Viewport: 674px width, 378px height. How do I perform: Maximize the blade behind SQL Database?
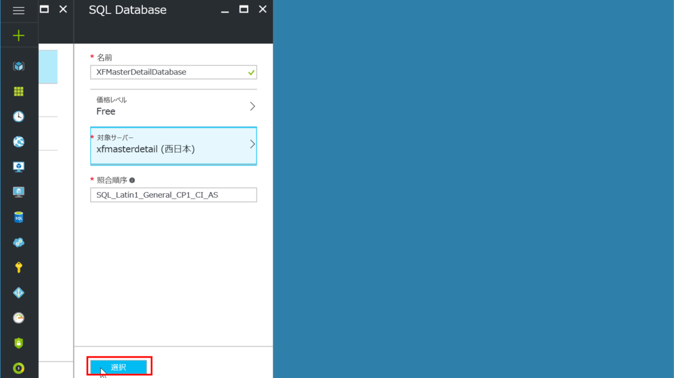pos(44,9)
